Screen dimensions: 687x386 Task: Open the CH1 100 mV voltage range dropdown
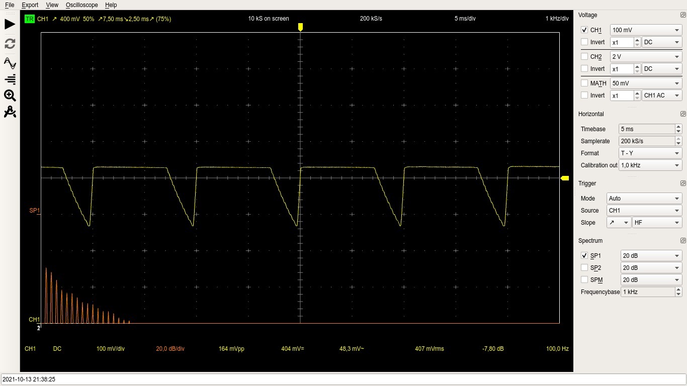tap(646, 30)
